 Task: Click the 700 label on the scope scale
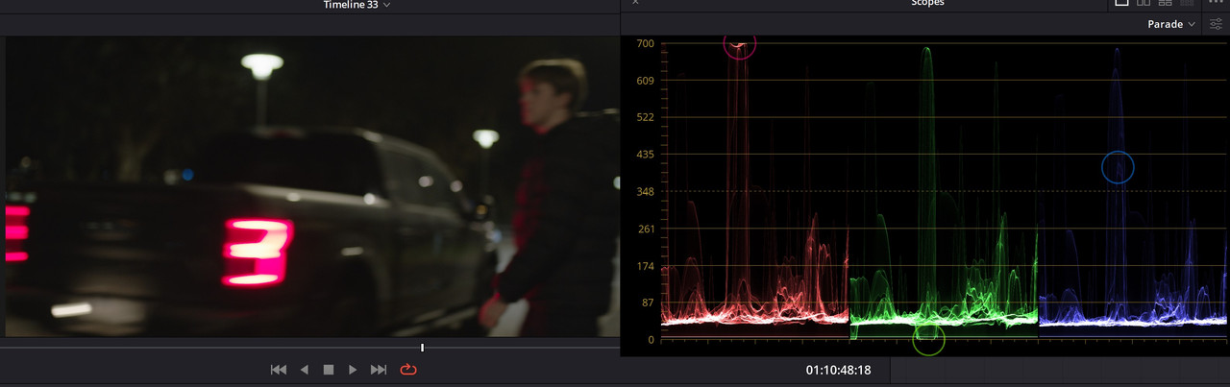tap(645, 44)
